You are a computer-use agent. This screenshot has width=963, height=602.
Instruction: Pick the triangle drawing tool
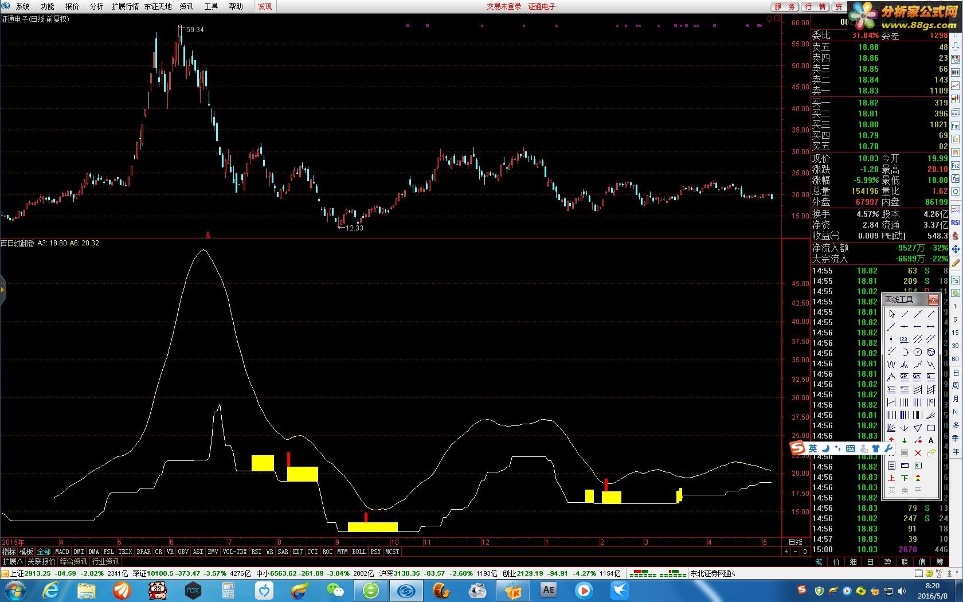918,428
